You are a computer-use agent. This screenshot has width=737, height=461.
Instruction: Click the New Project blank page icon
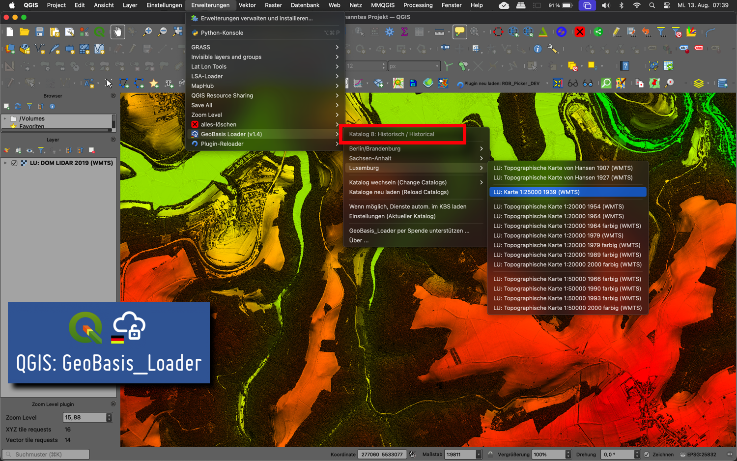click(x=10, y=32)
